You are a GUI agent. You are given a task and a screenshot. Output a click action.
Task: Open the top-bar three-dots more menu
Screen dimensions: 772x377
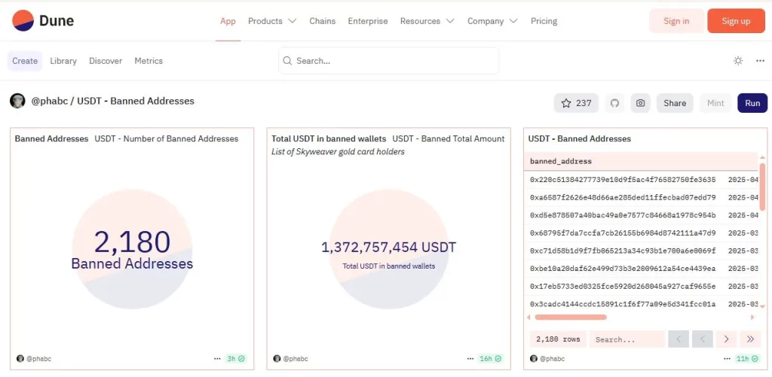tap(760, 61)
